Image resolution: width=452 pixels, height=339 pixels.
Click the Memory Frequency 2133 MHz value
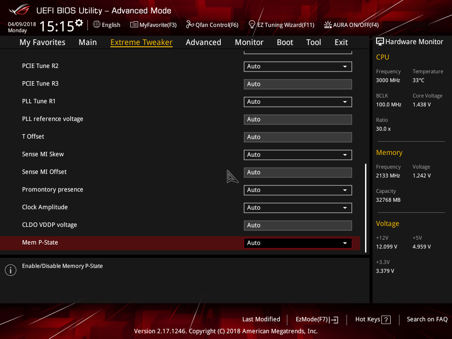point(388,176)
